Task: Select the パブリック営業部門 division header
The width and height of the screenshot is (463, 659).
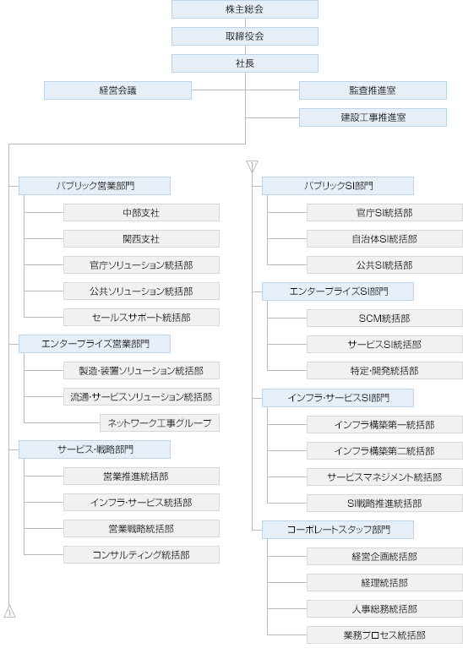Action: click(95, 186)
